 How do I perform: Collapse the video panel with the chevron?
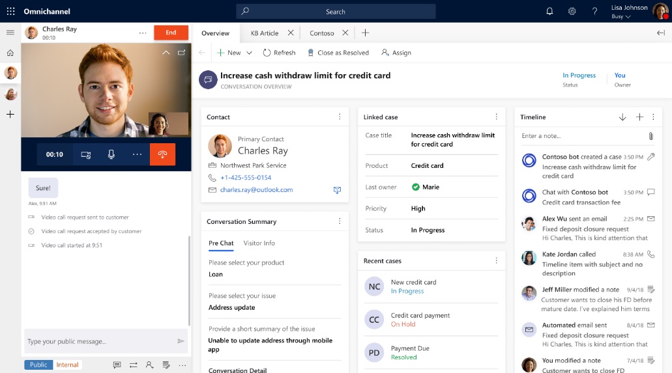[166, 53]
